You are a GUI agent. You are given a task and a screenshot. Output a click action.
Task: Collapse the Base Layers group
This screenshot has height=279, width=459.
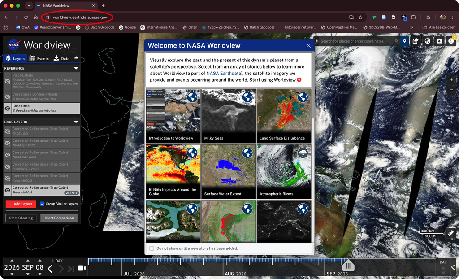coord(76,122)
